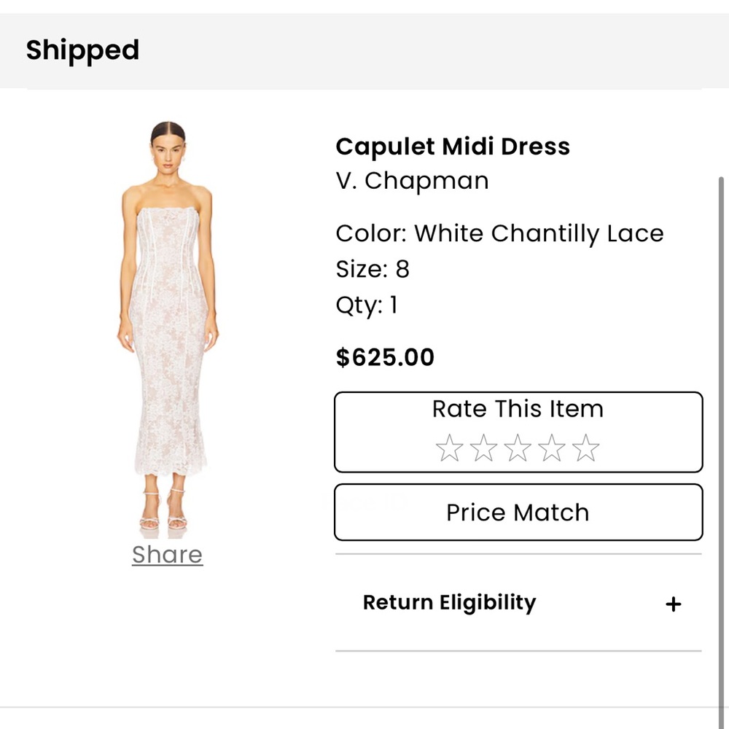Select the second rating star

[484, 448]
